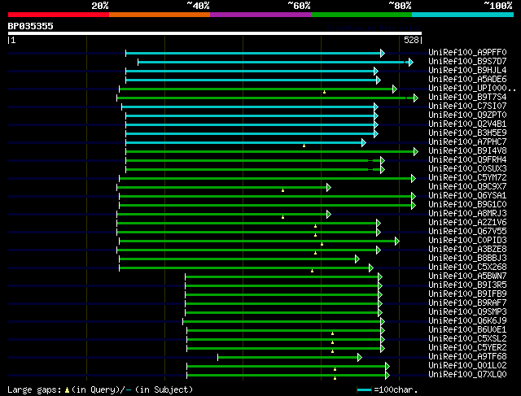Click the arrowhead ending the A7PHC7 alignment

(x=364, y=143)
